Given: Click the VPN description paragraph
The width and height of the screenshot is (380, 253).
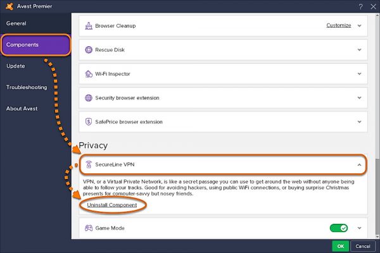Looking at the screenshot, I should [218, 188].
